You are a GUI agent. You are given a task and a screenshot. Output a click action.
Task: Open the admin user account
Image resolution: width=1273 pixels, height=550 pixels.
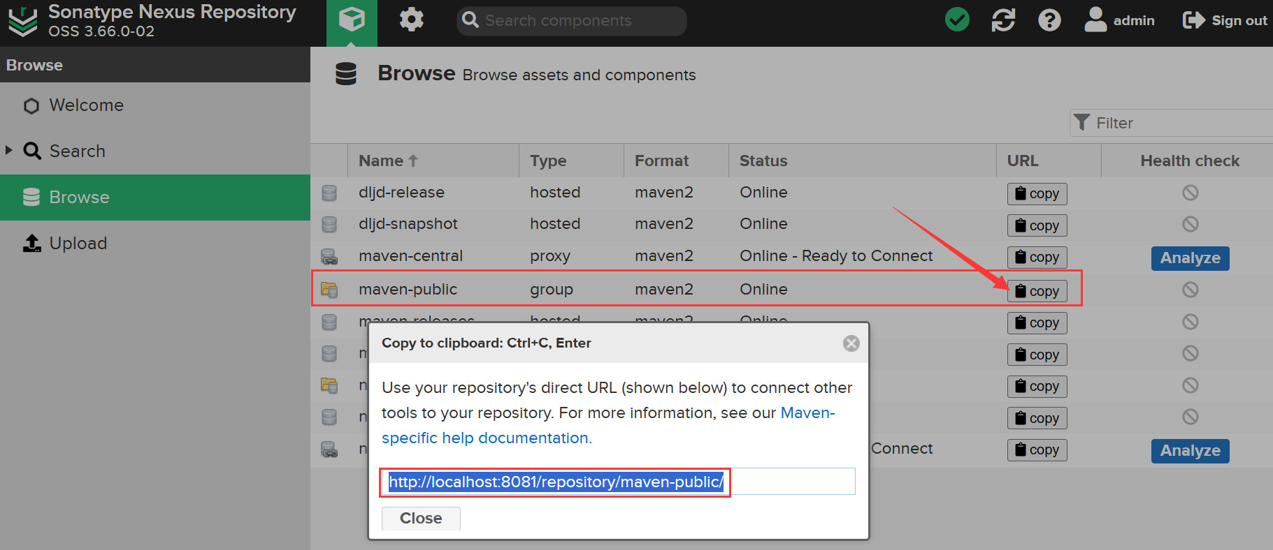(x=1119, y=20)
